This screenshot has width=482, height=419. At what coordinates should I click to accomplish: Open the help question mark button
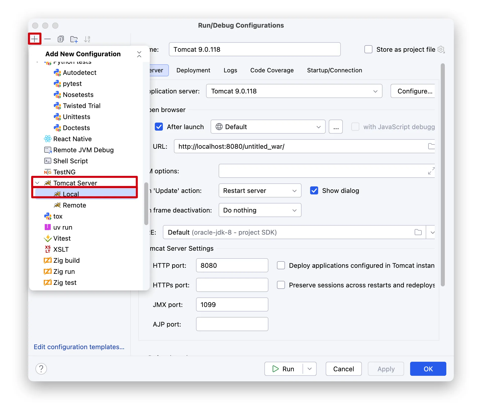pyautogui.click(x=41, y=369)
